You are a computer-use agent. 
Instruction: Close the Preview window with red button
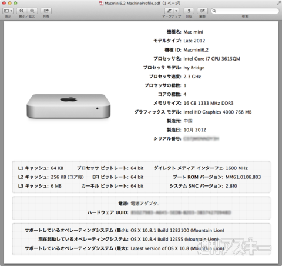(x=4, y=3)
